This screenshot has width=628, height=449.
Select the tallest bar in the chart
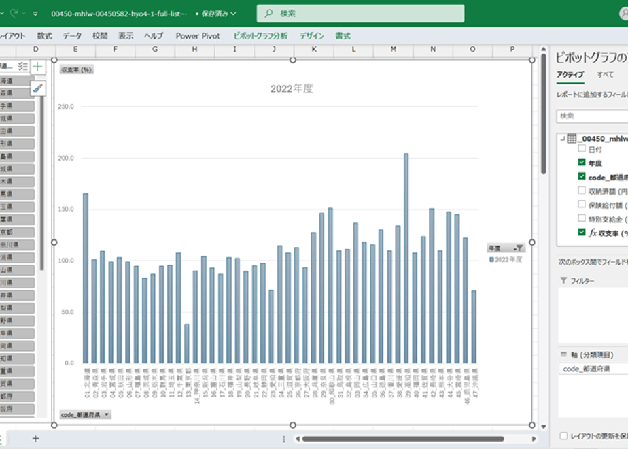pos(406,259)
